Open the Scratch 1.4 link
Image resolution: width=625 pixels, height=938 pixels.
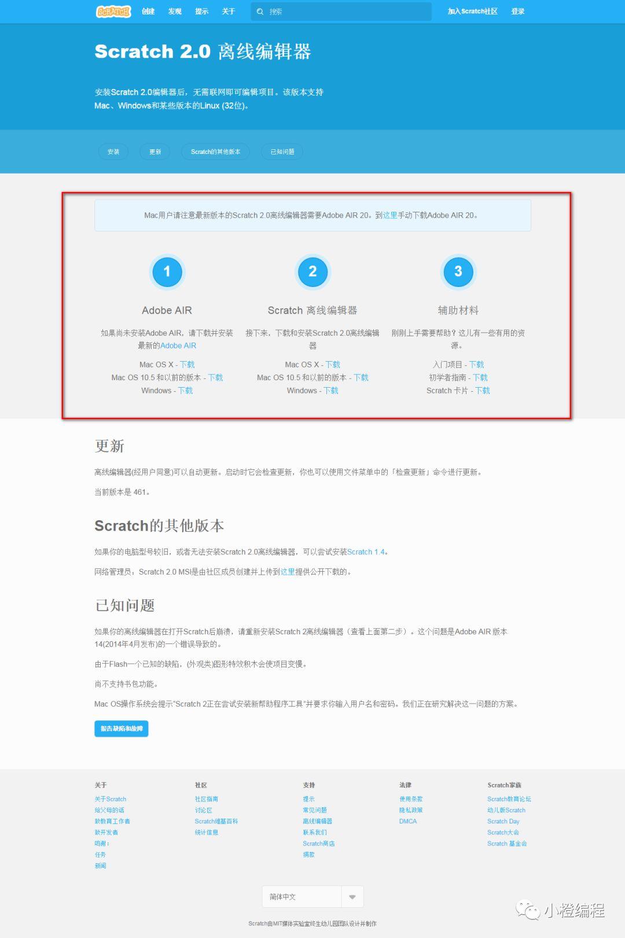click(x=366, y=552)
